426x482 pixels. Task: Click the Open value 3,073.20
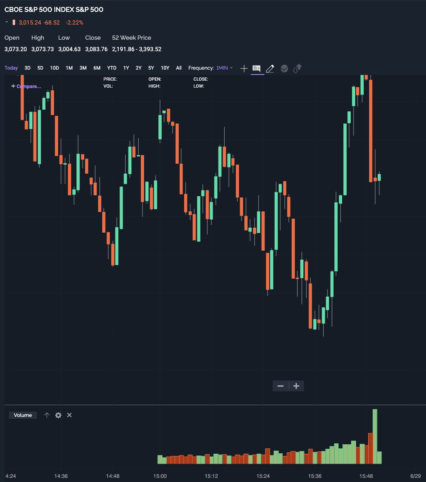click(16, 49)
